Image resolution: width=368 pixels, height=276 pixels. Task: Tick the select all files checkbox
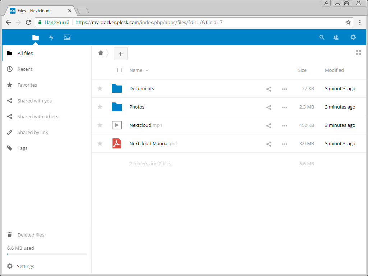[119, 70]
